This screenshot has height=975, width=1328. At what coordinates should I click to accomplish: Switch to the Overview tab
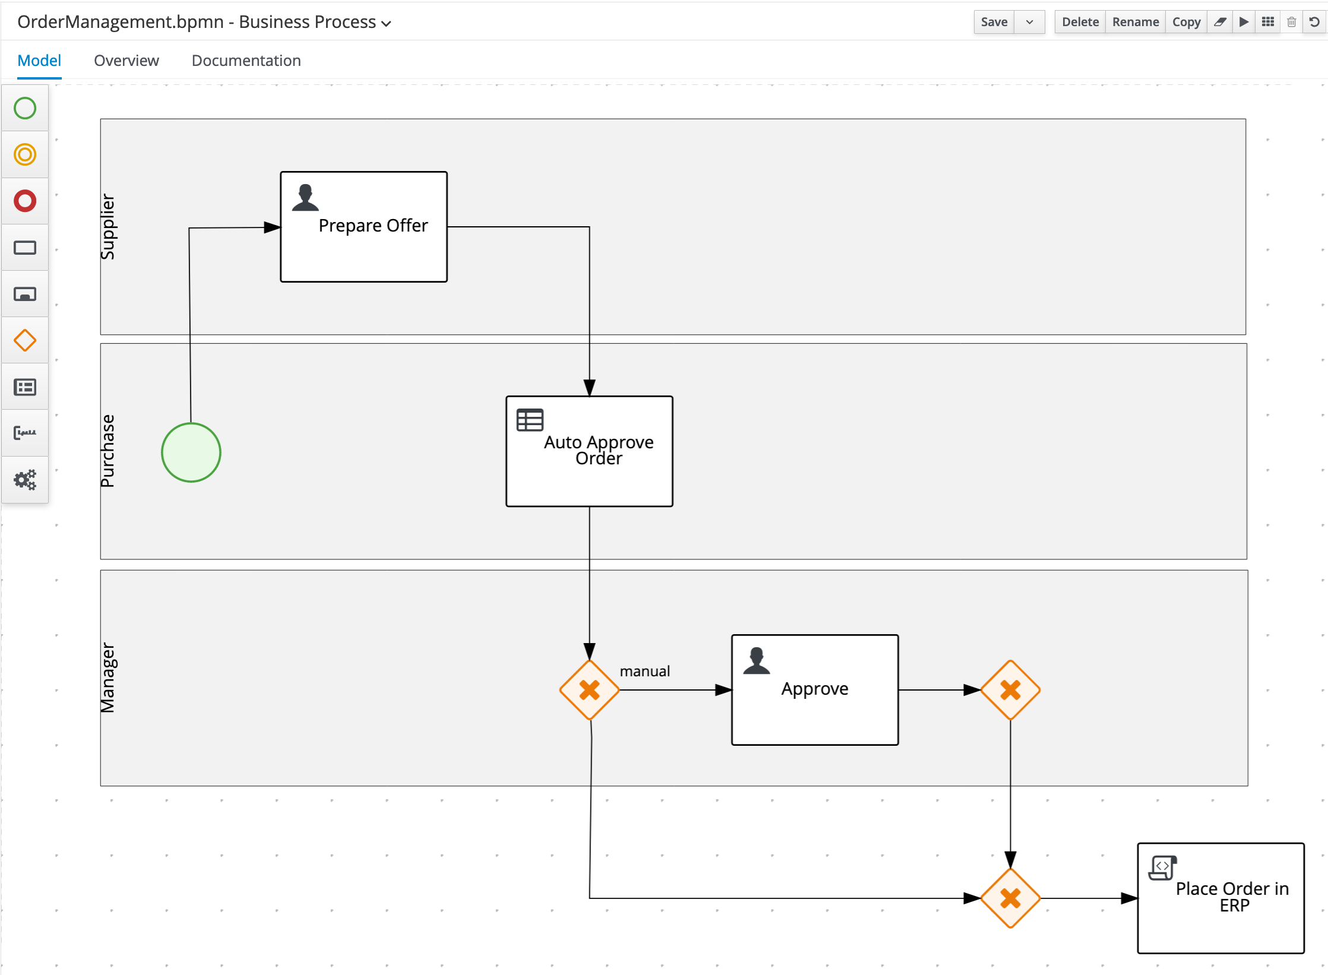127,61
